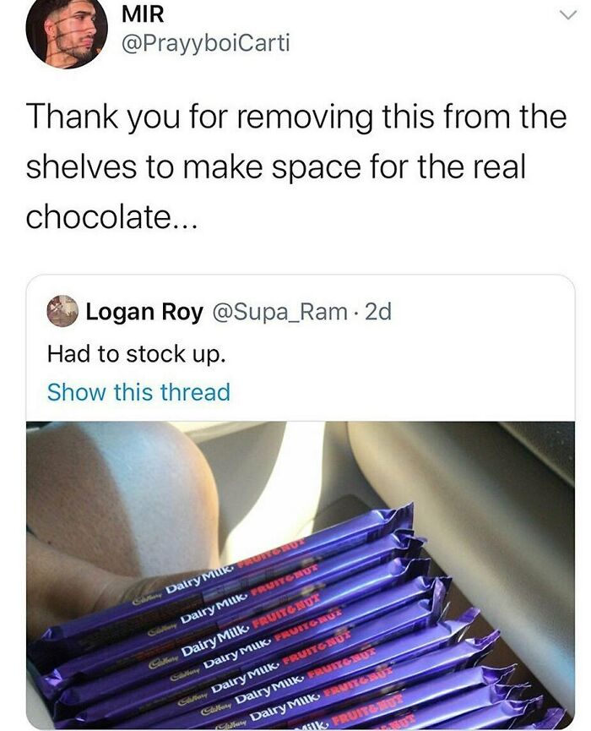The image size is (591, 731).
Task: Open the Show this thread link
Action: [138, 392]
